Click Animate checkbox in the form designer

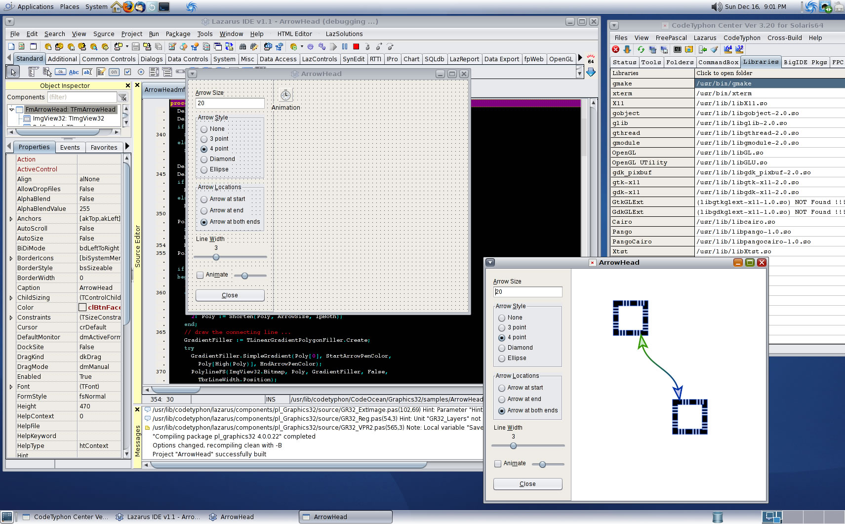(x=200, y=275)
